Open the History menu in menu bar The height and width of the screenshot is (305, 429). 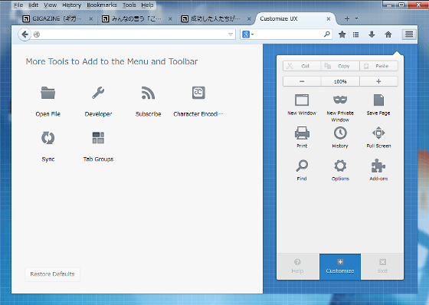pyautogui.click(x=72, y=5)
